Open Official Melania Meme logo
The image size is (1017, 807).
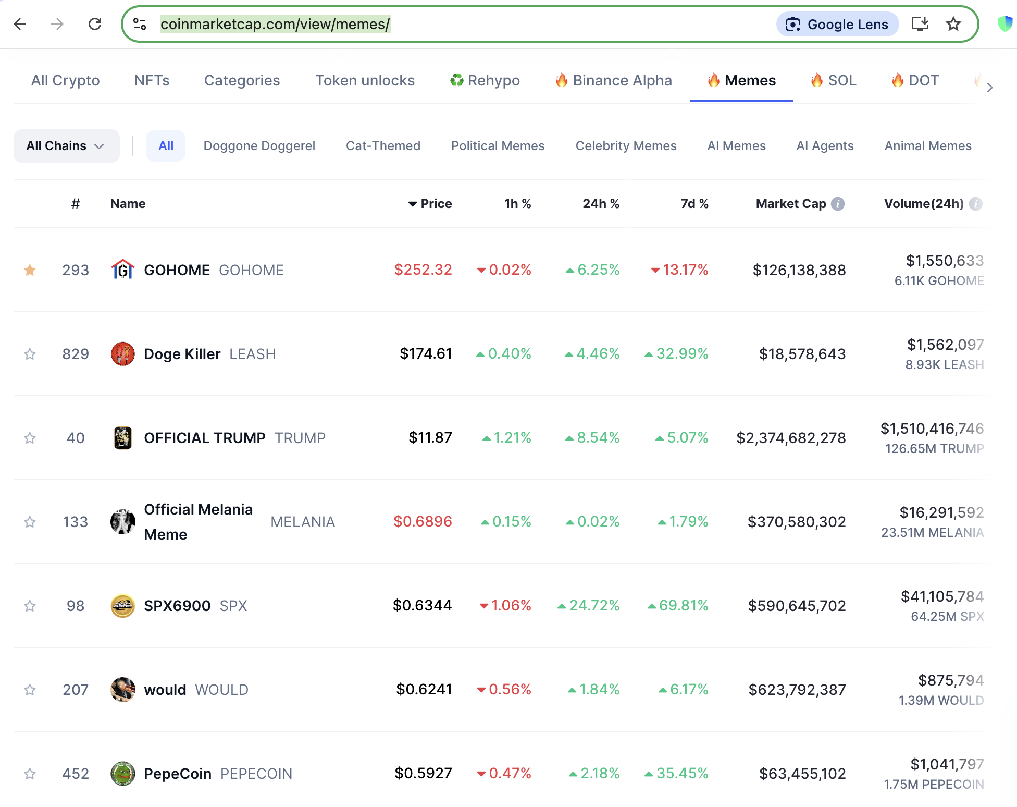coord(123,522)
